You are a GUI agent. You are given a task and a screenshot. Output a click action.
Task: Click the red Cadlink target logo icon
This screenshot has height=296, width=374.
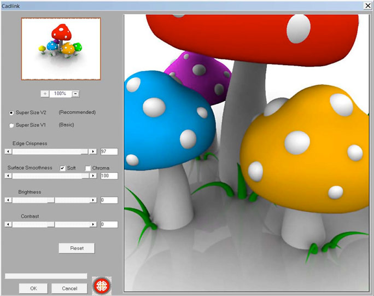102,286
